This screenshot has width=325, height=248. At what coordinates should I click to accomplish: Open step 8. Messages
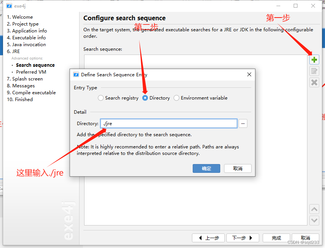(x=21, y=85)
